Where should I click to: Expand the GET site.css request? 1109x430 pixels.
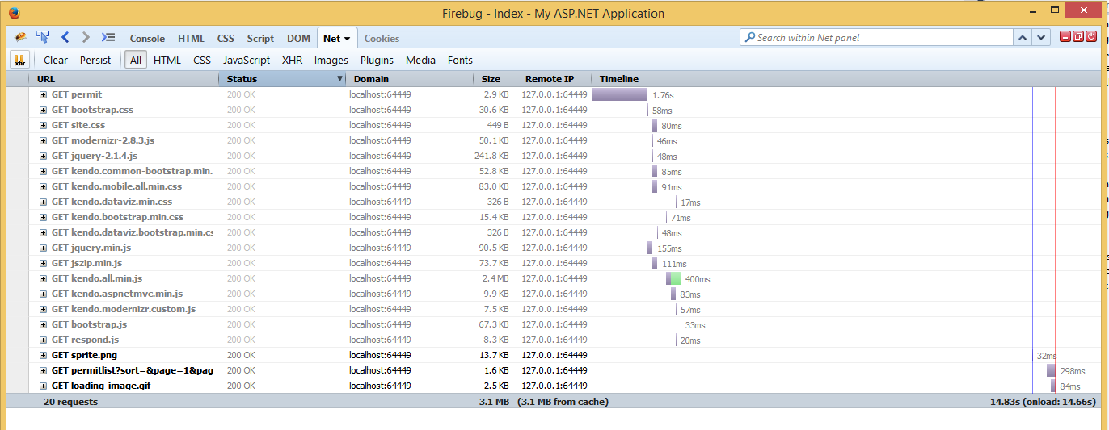point(43,125)
